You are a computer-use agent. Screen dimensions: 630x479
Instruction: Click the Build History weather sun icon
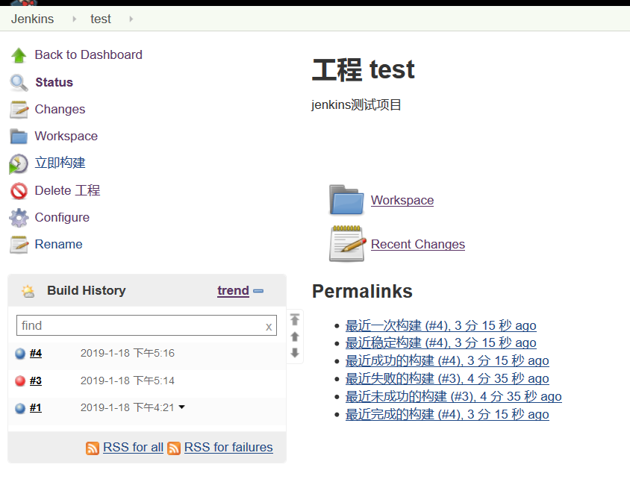[28, 291]
